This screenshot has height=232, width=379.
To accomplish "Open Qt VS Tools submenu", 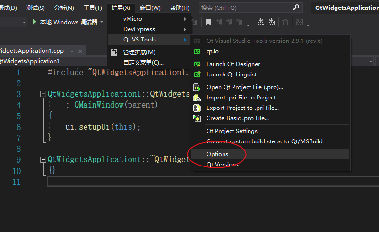I will pos(149,40).
